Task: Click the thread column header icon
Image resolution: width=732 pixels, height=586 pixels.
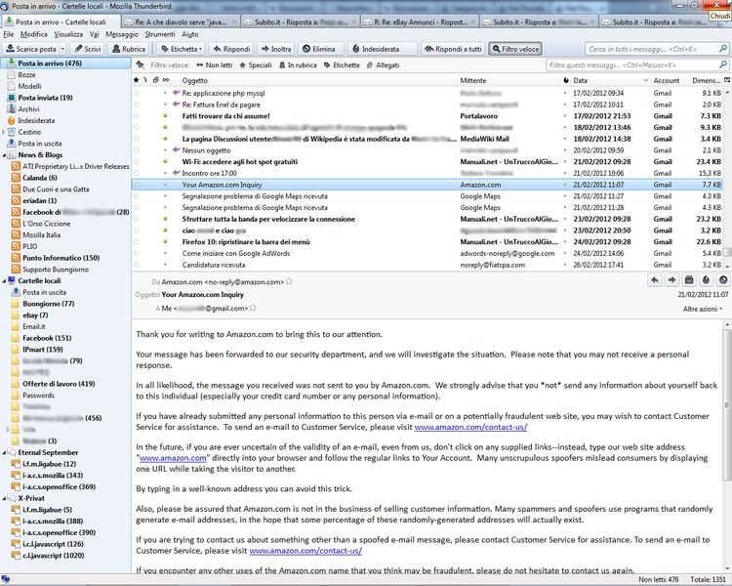Action: [x=145, y=80]
